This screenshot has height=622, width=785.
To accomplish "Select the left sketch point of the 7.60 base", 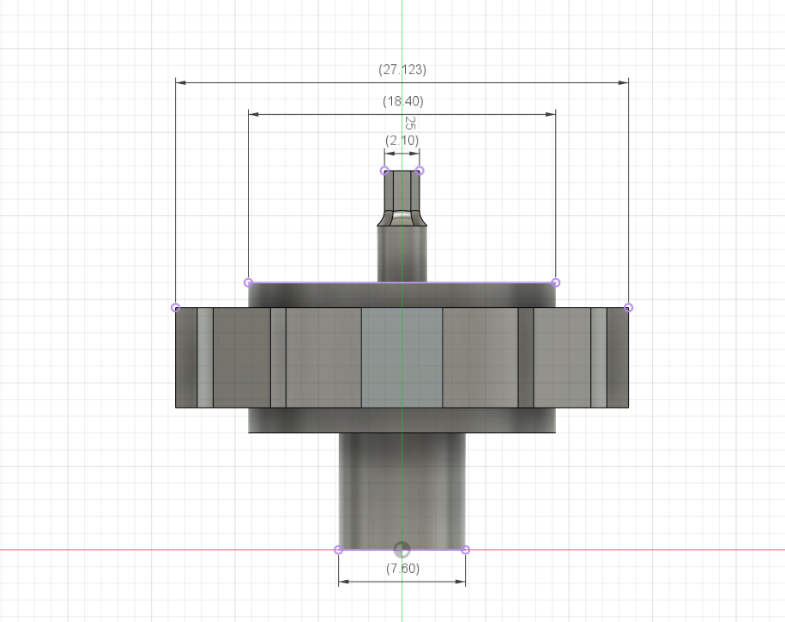I will point(338,550).
